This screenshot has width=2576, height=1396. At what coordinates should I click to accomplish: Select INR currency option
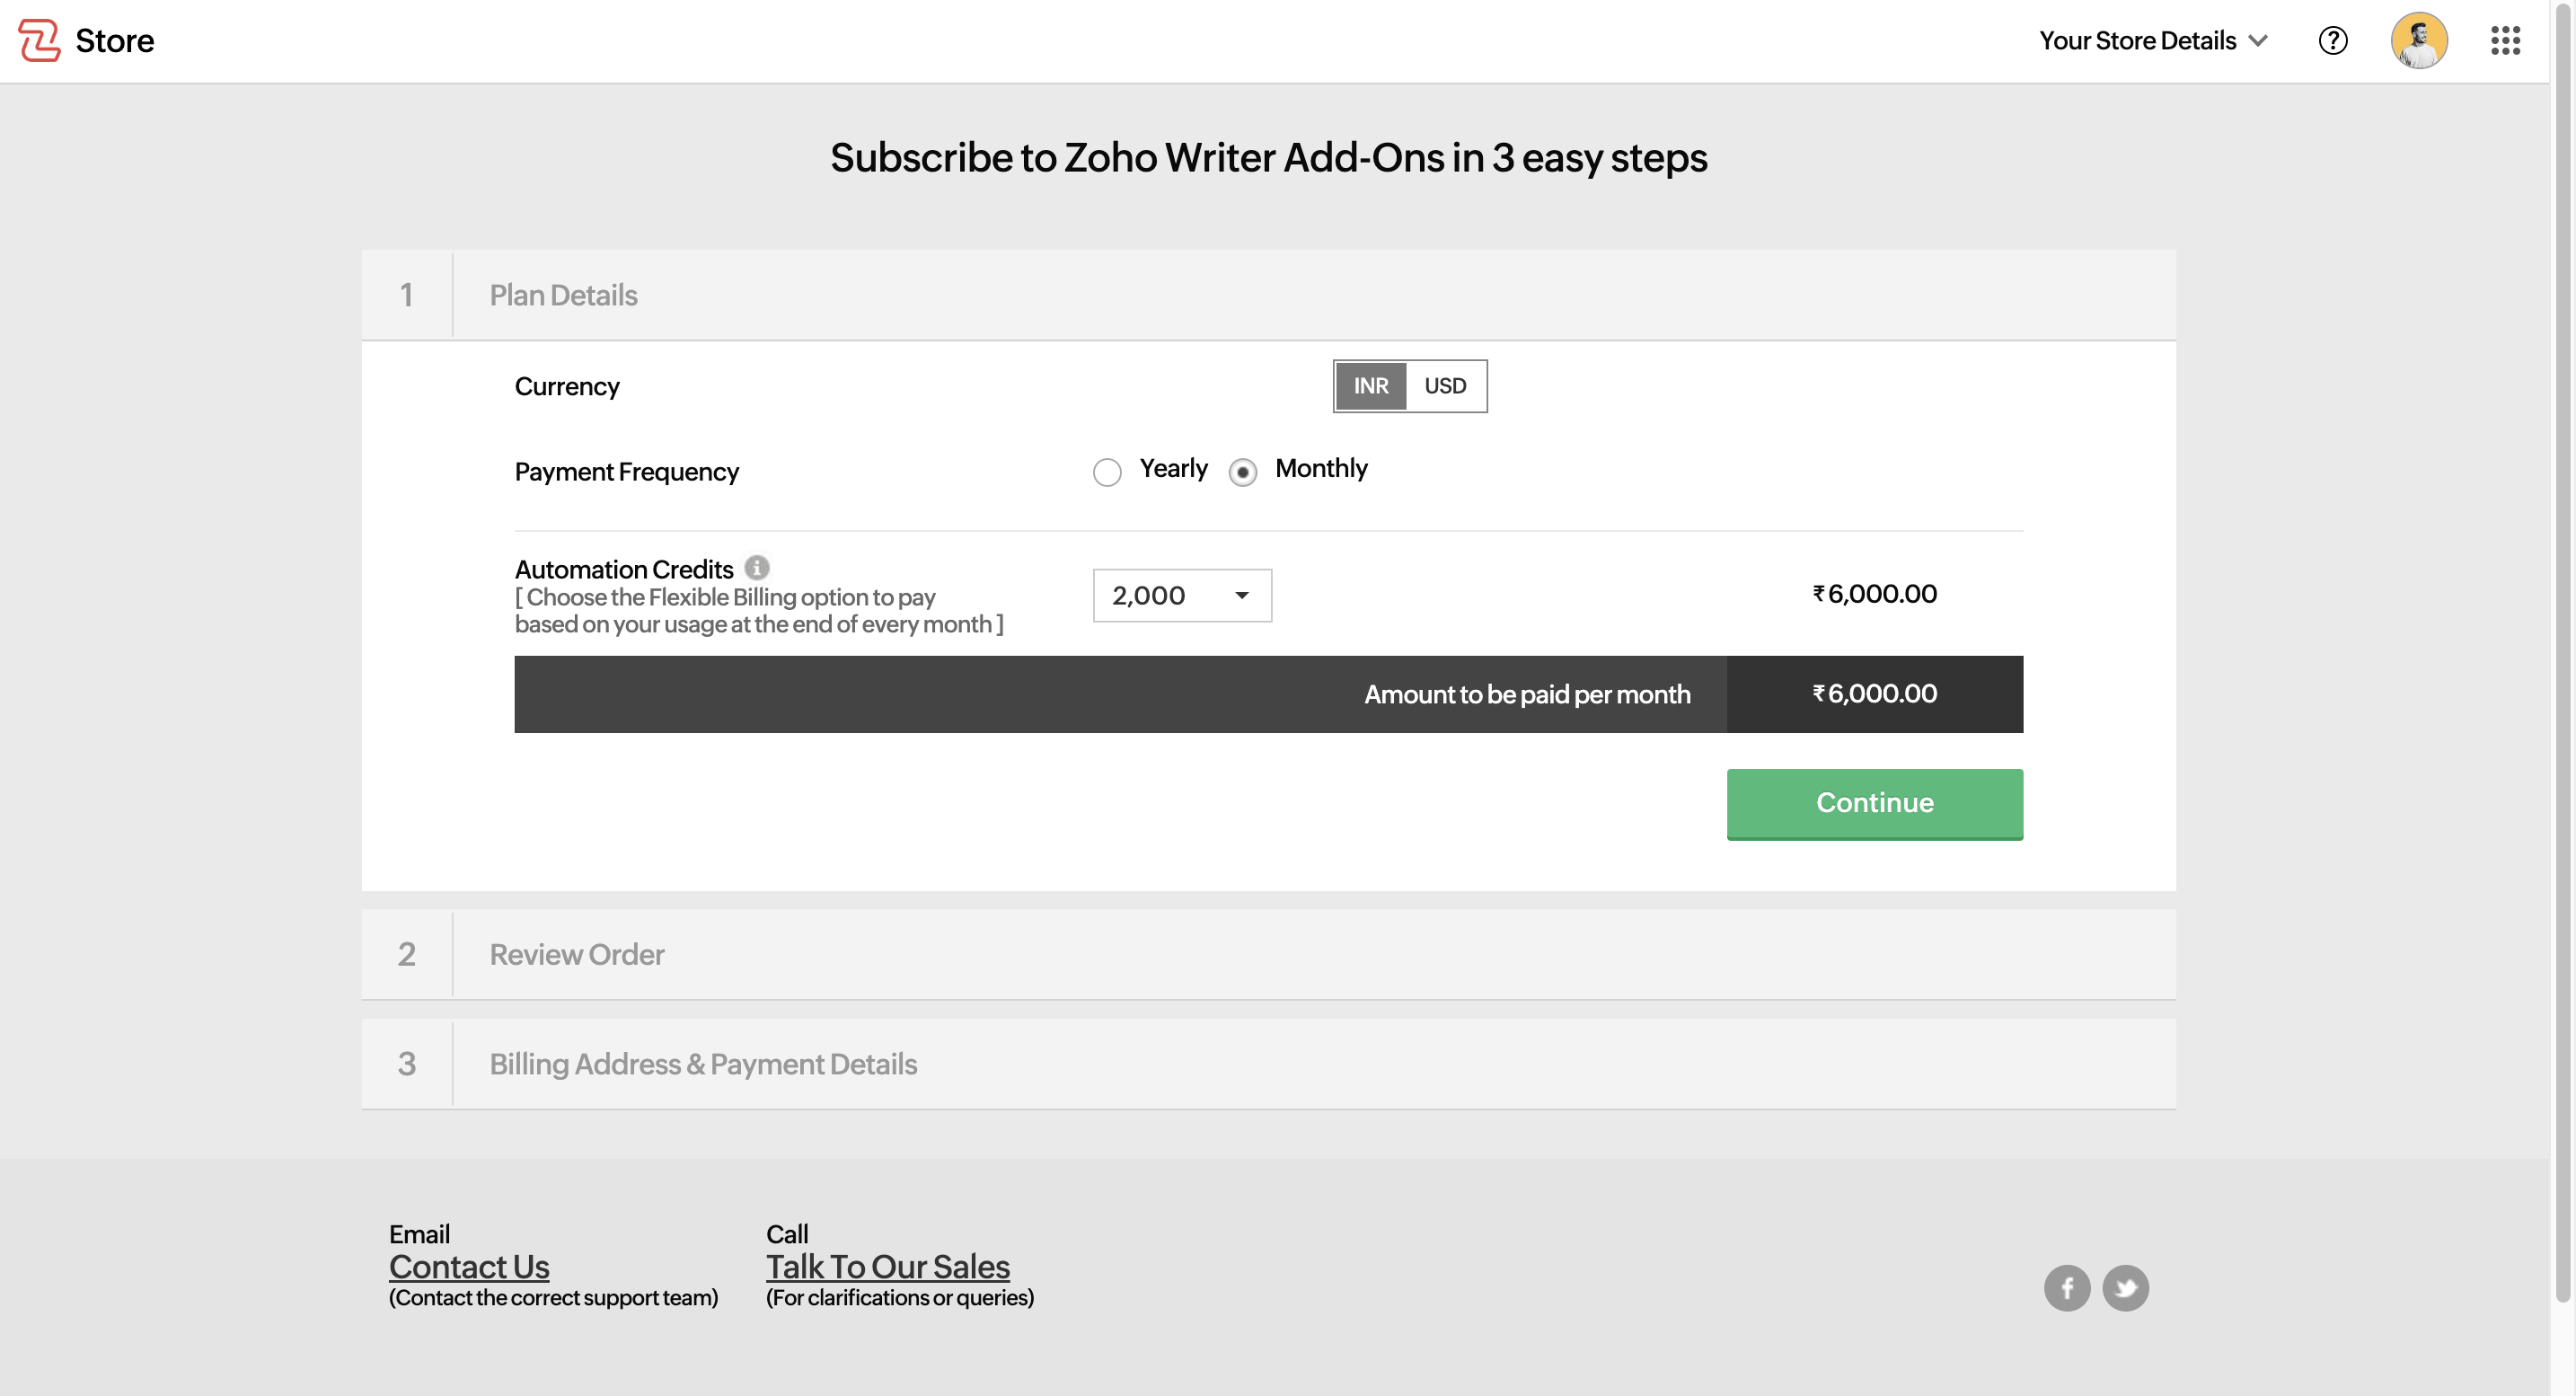1370,386
